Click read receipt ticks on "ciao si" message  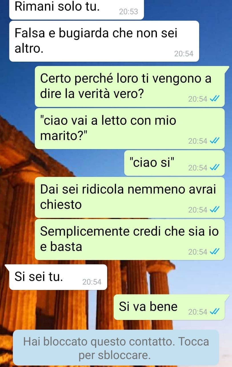(x=214, y=168)
